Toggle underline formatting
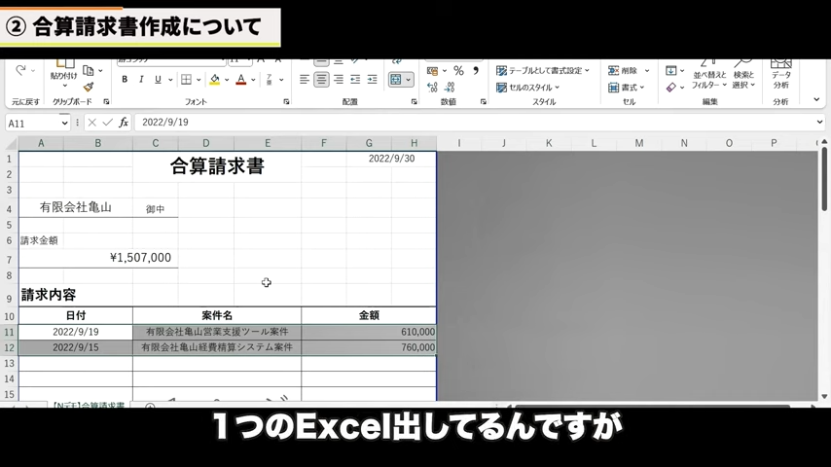 [158, 80]
